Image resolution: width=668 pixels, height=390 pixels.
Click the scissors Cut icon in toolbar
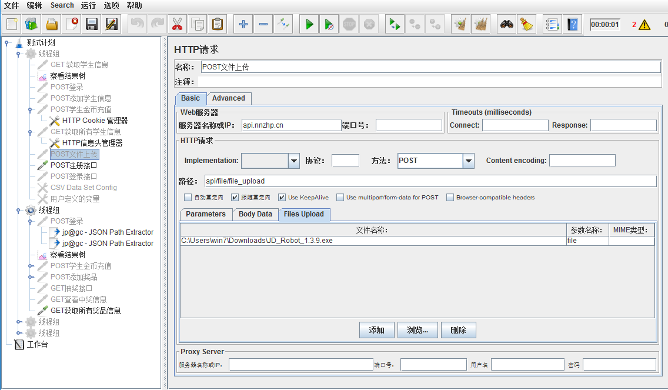click(176, 25)
